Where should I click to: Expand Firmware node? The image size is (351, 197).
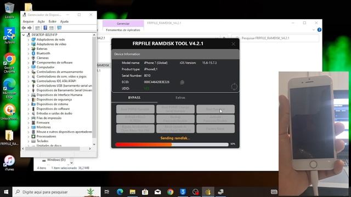tap(29, 123)
